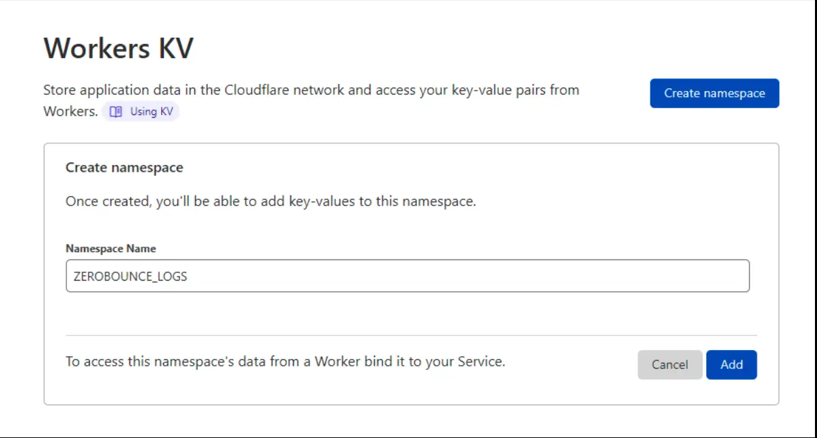
Task: Click the Create namespace action at top right
Action: pyautogui.click(x=714, y=93)
